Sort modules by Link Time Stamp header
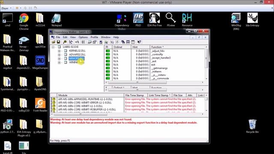 click(x=160, y=95)
